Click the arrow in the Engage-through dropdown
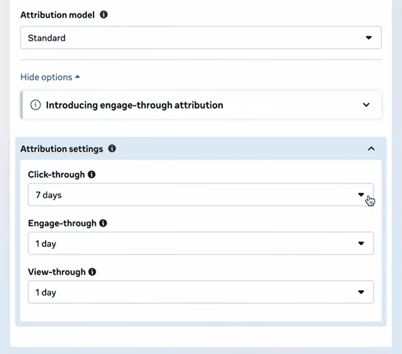This screenshot has width=402, height=354. click(x=361, y=243)
